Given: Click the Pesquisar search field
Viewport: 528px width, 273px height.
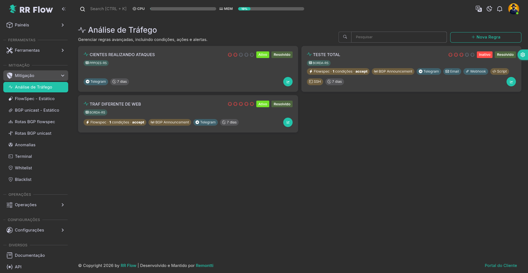Looking at the screenshot, I should (x=399, y=37).
